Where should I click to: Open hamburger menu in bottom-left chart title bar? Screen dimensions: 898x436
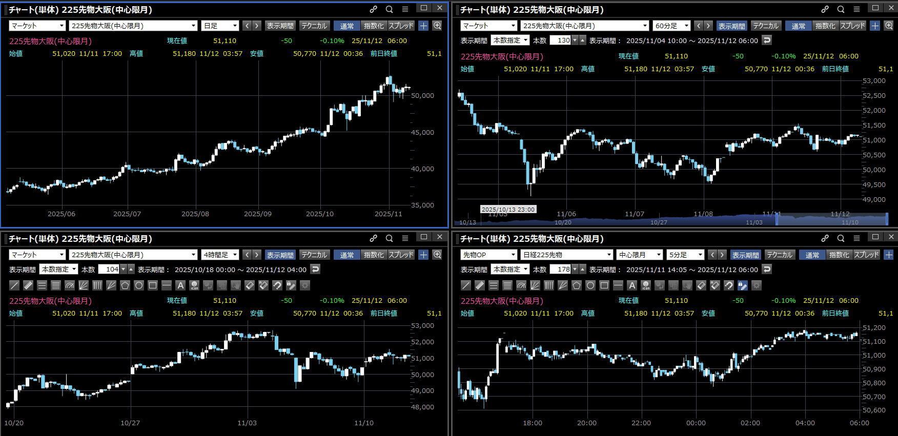[405, 238]
